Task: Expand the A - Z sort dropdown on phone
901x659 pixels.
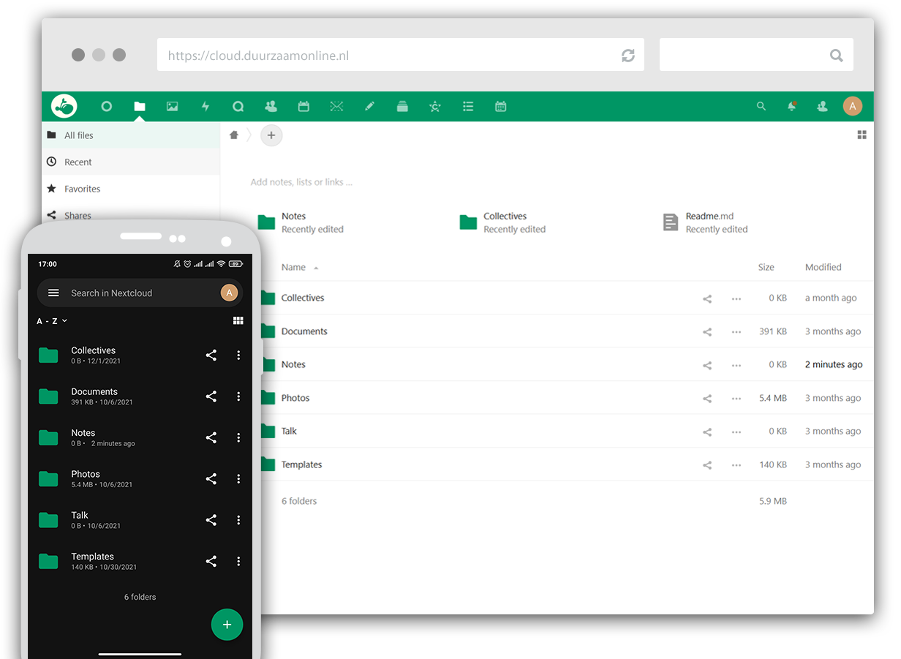Action: (x=52, y=321)
